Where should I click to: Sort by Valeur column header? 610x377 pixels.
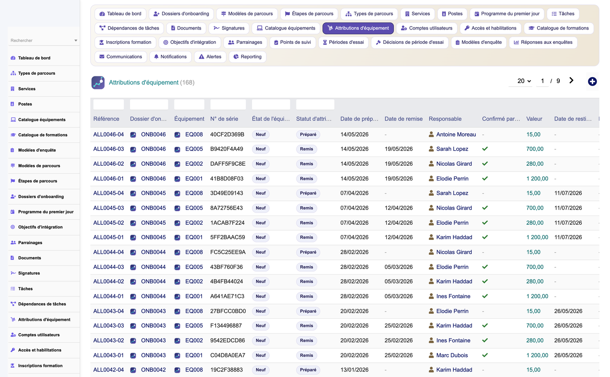(534, 119)
